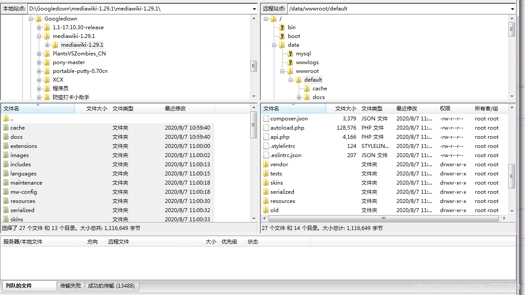Click the local cache folder icon in file list
This screenshot has height=295, width=525.
tap(6, 128)
